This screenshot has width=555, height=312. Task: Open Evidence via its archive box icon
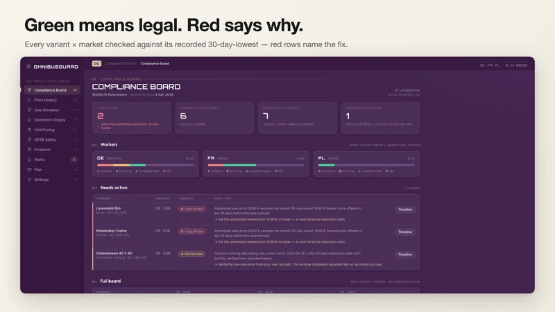click(29, 150)
